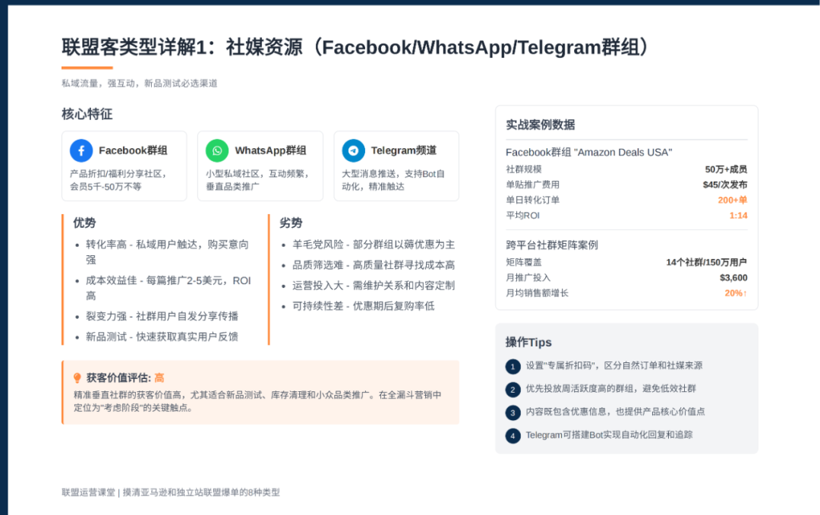The image size is (820, 515).
Task: Click the 单日转化订单 row label
Action: [532, 200]
